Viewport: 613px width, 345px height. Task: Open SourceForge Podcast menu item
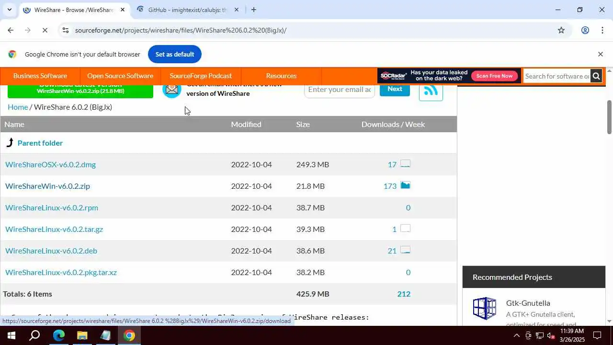[x=201, y=76]
